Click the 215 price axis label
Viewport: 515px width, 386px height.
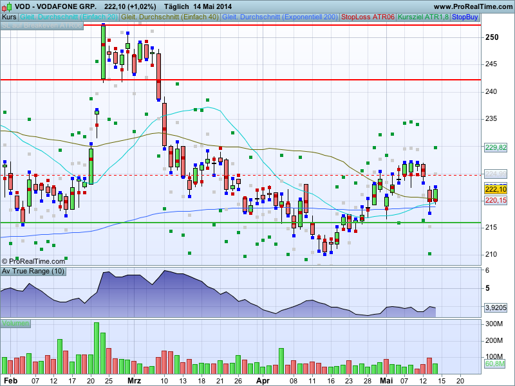(x=491, y=227)
